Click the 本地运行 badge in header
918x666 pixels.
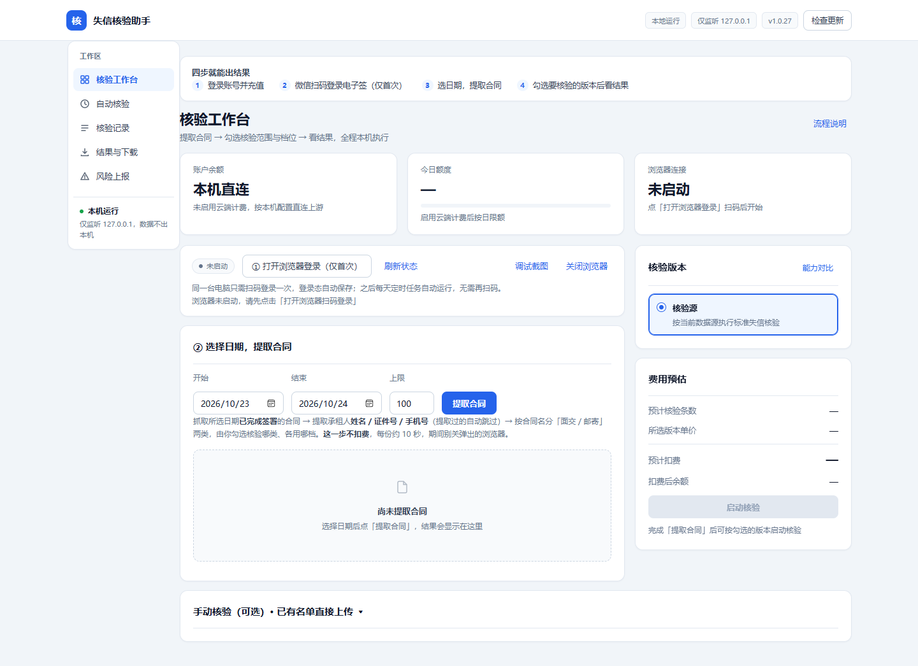(x=666, y=21)
